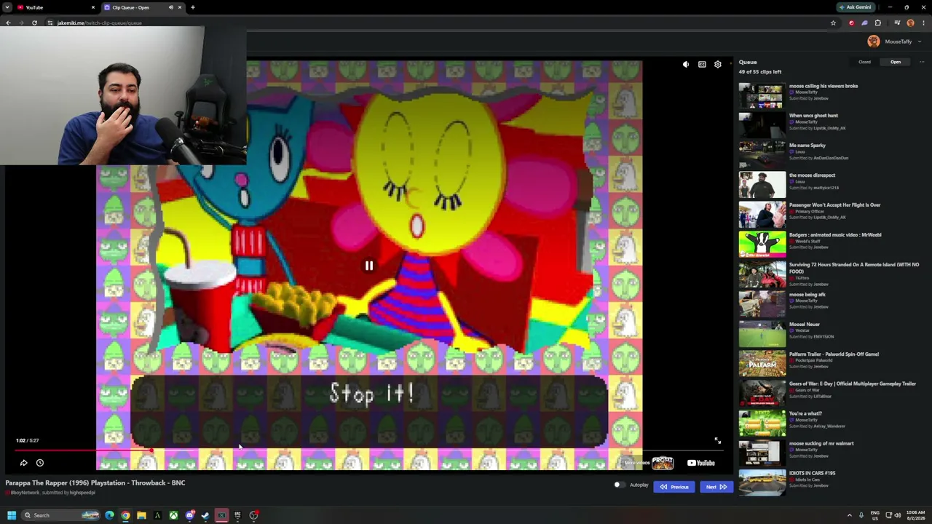Open the Xbox app from the taskbar
Viewport: 932px width, 524px height.
[173, 515]
